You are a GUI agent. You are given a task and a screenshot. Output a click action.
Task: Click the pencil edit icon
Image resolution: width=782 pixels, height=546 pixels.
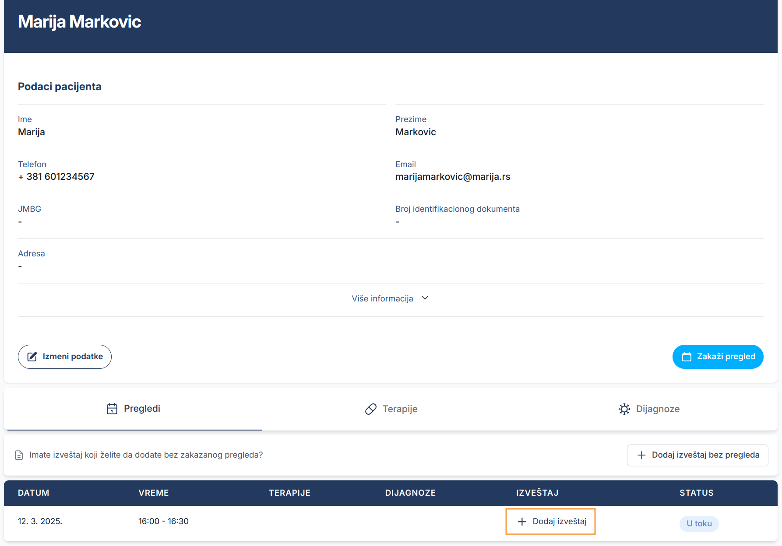(32, 357)
